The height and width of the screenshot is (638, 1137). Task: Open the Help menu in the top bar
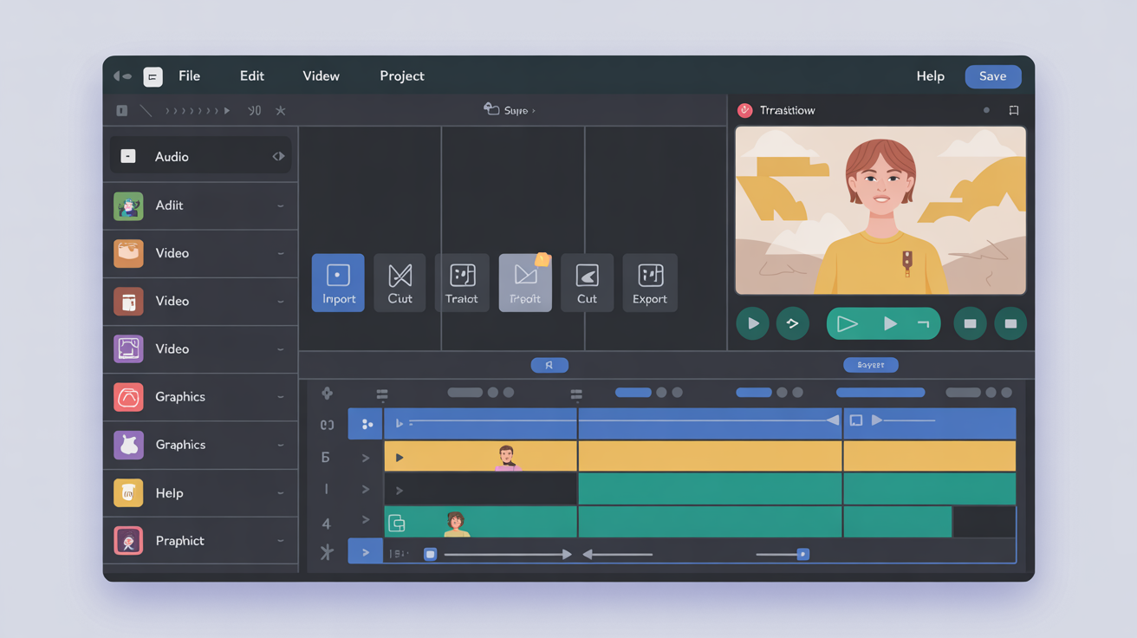pyautogui.click(x=930, y=76)
